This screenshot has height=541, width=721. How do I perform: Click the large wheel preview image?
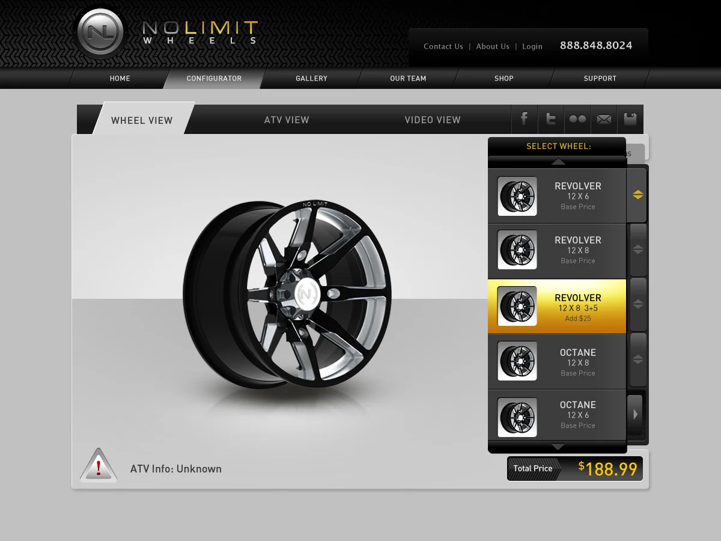[287, 295]
